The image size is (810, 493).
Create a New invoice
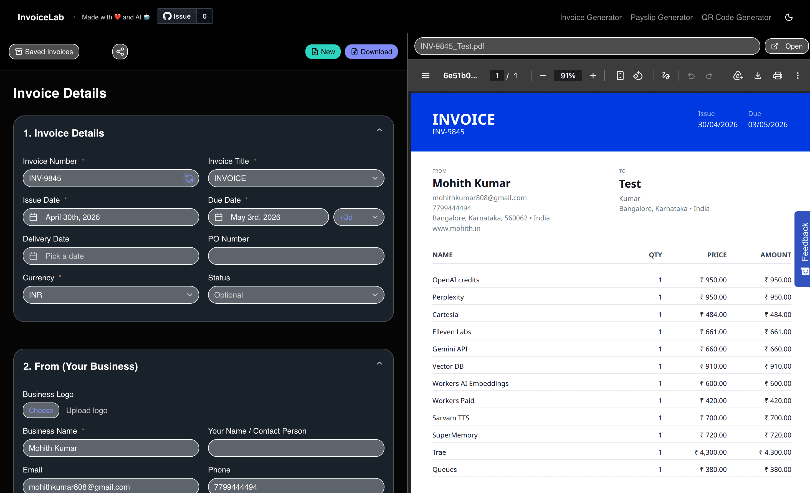323,52
